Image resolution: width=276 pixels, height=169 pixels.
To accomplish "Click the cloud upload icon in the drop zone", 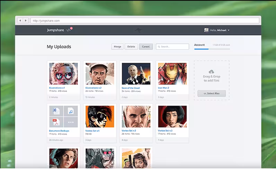I will (x=212, y=72).
